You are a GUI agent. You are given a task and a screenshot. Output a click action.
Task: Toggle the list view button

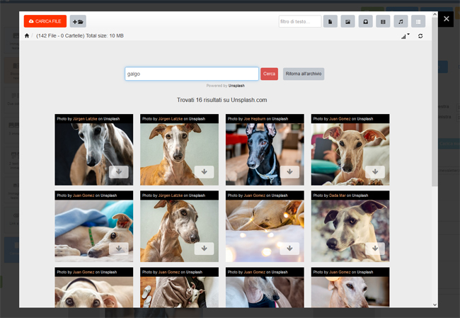[x=419, y=22]
